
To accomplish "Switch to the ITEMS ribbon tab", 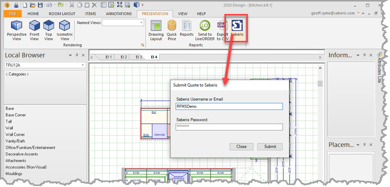I will [x=90, y=13].
